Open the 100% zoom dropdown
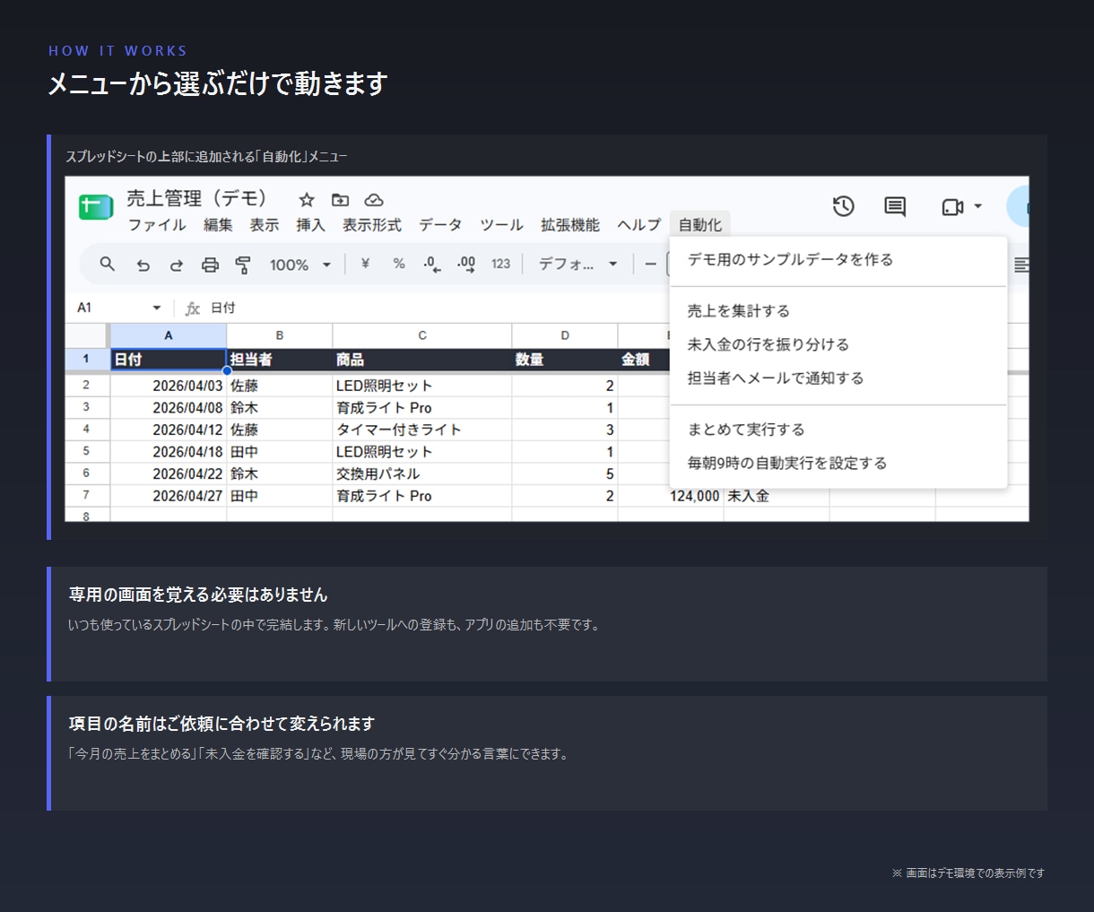 tap(300, 265)
